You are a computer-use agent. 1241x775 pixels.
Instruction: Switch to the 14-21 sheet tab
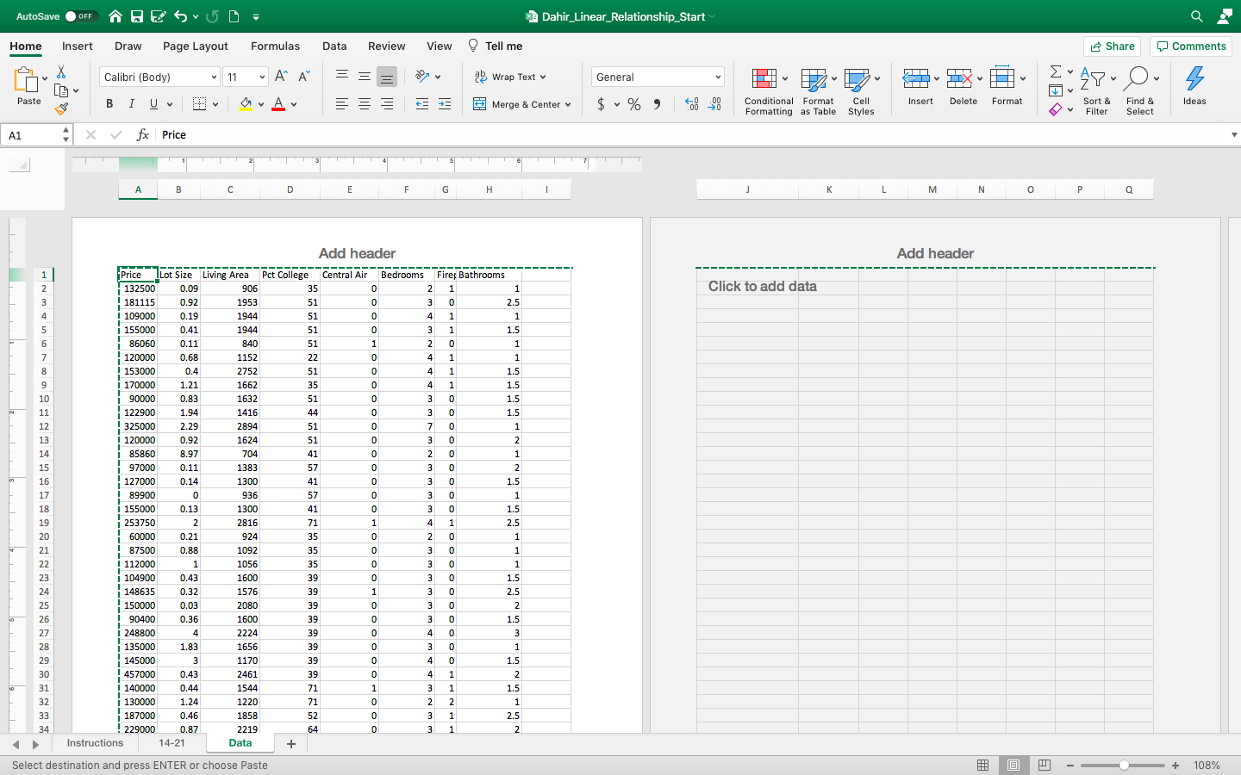(171, 743)
